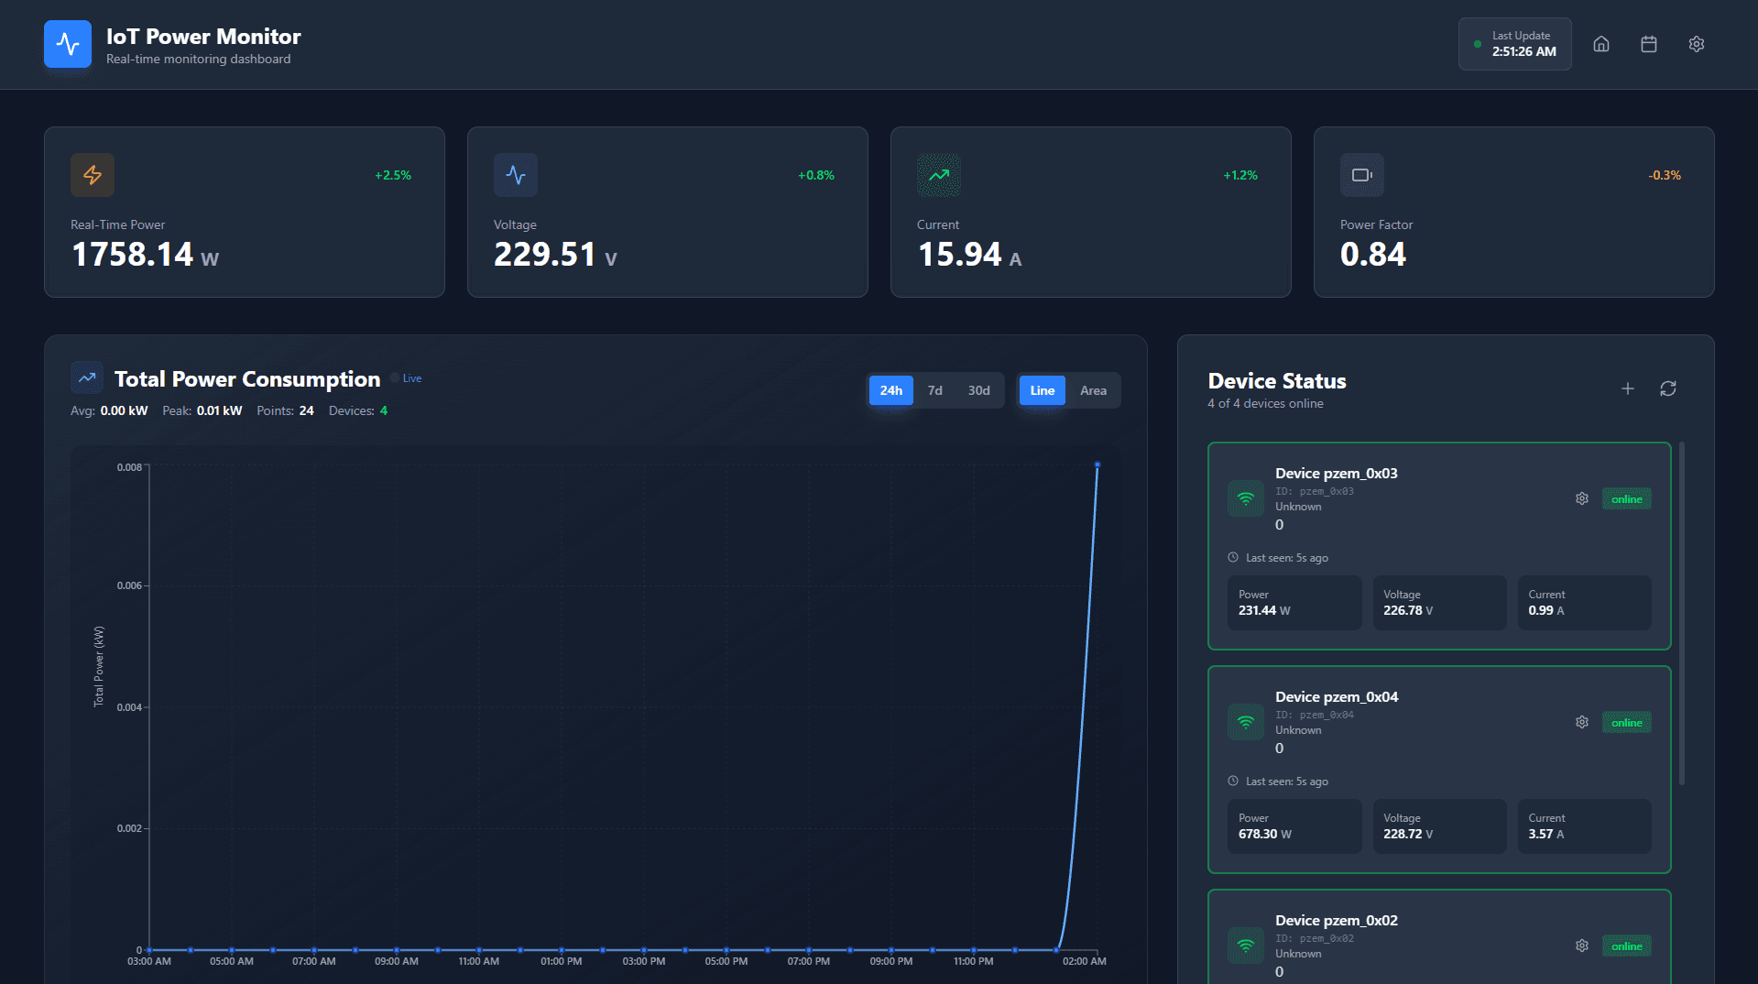This screenshot has width=1758, height=984.
Task: Click the Power Factor value 0.84
Action: coord(1373,254)
